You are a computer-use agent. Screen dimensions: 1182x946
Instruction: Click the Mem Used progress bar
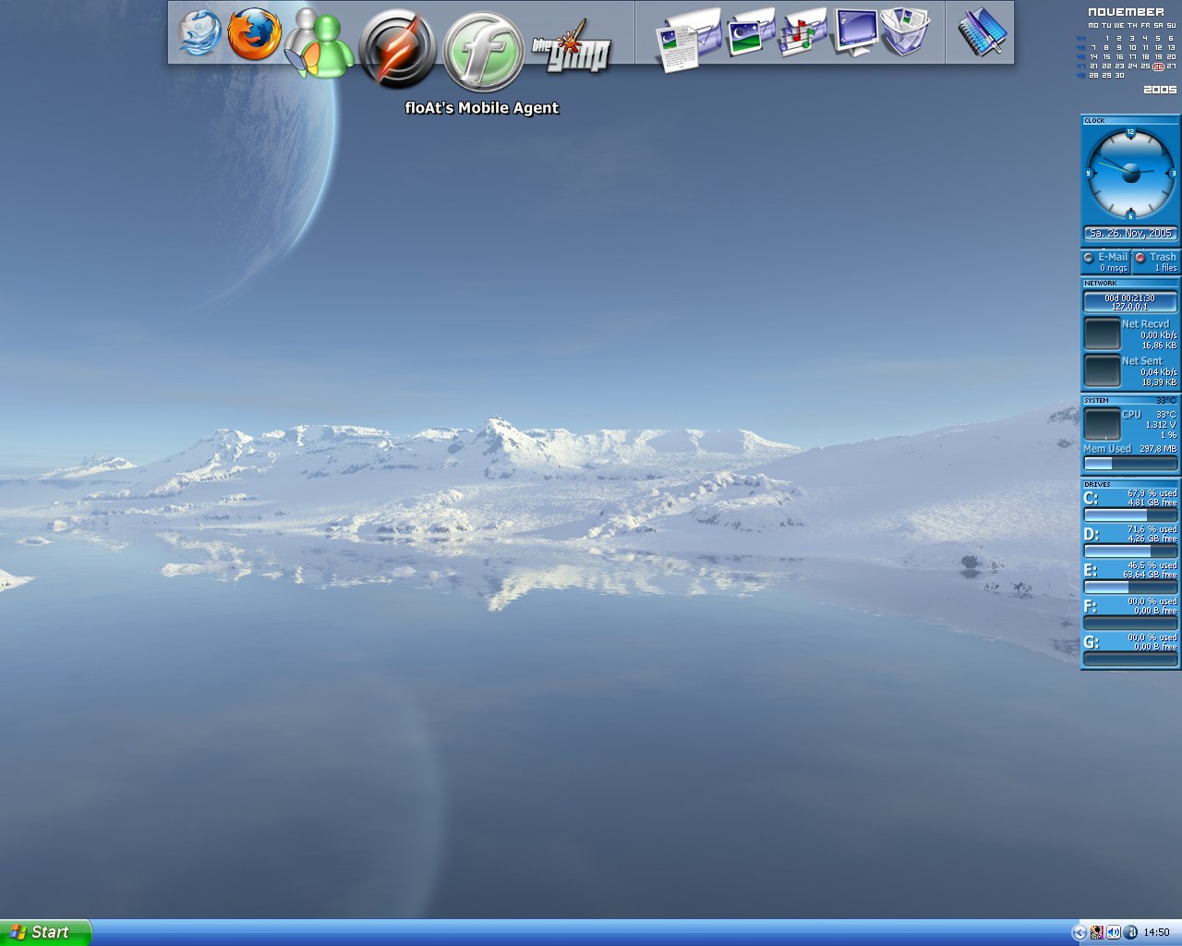point(1130,464)
